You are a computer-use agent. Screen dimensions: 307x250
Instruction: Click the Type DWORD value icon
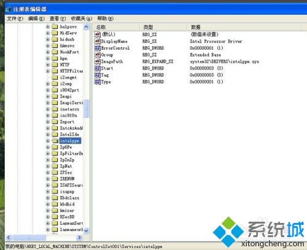click(x=97, y=82)
